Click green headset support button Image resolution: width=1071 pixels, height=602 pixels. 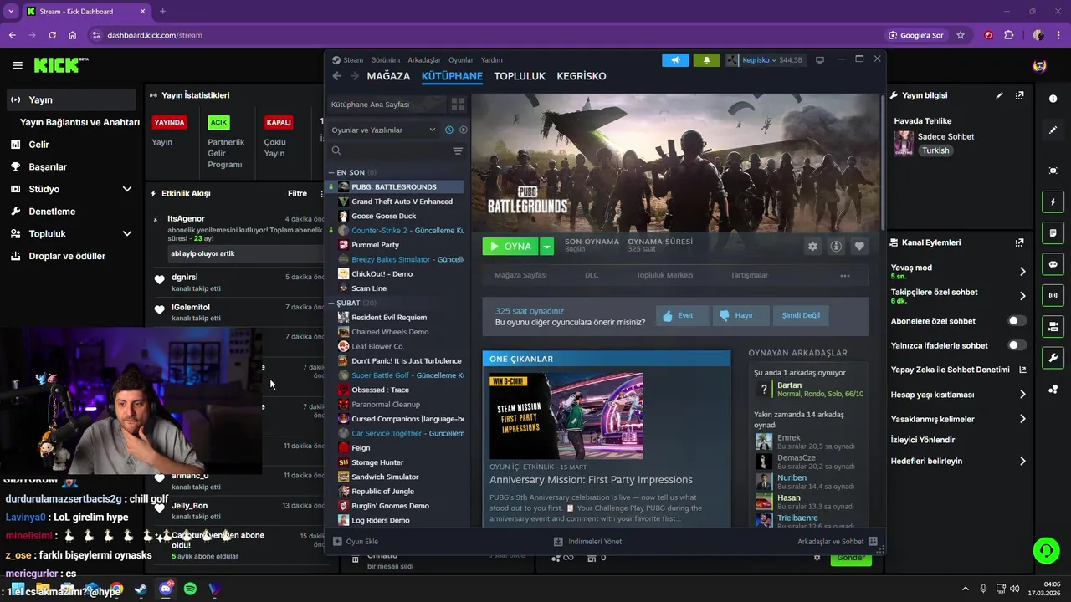(x=1046, y=551)
